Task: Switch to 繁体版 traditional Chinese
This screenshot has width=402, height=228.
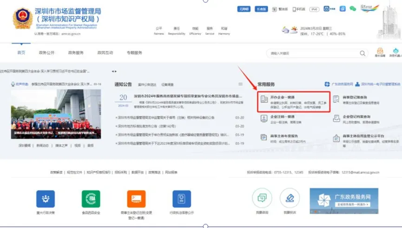Action: (x=280, y=9)
